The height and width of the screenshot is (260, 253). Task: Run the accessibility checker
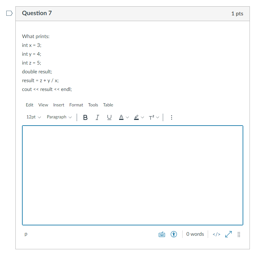173,234
